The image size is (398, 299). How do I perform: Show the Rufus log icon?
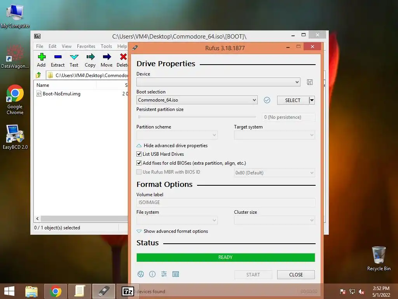[176, 274]
